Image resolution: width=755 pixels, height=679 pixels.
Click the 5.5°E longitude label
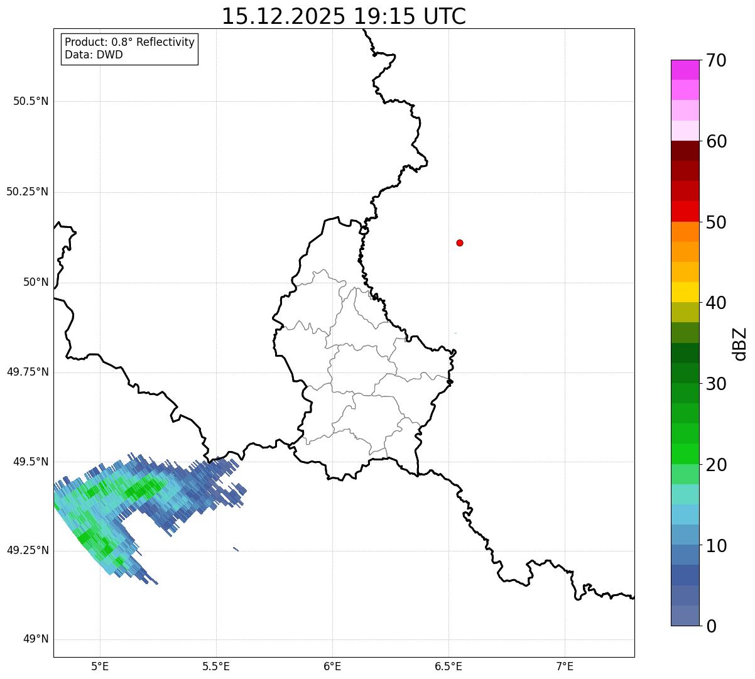coord(216,666)
